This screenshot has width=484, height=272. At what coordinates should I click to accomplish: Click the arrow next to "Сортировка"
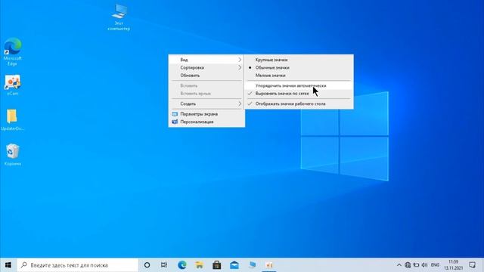click(240, 67)
